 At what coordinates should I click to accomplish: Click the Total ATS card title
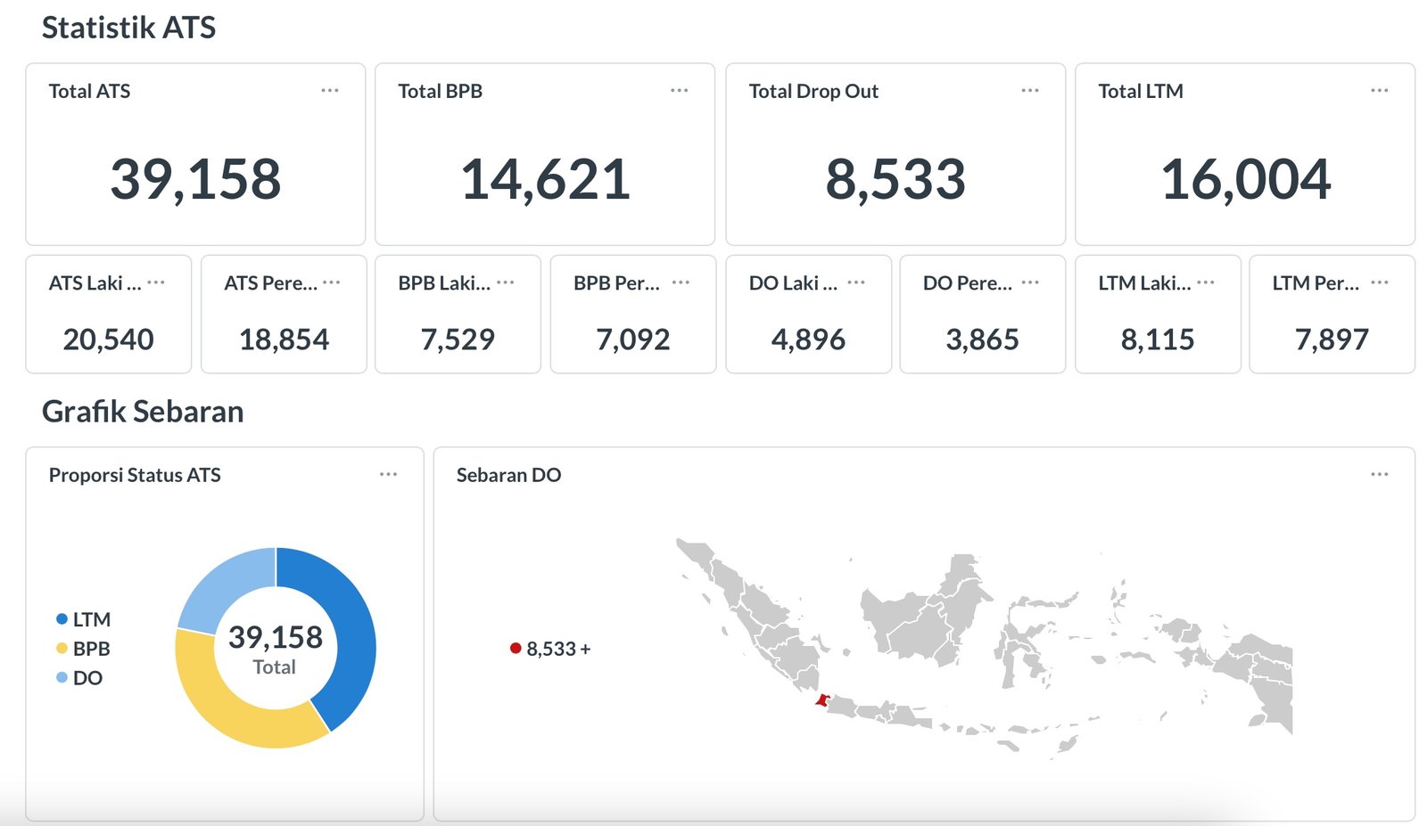[x=89, y=91]
